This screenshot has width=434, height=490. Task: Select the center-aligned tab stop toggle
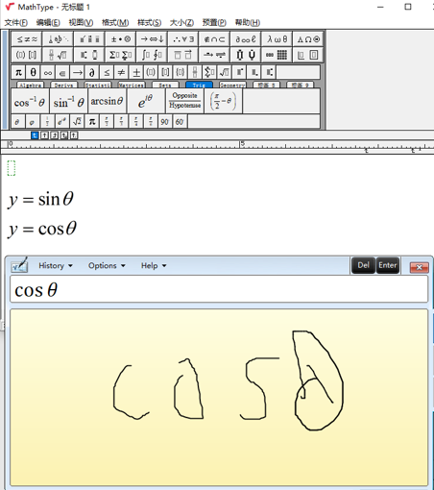44,135
